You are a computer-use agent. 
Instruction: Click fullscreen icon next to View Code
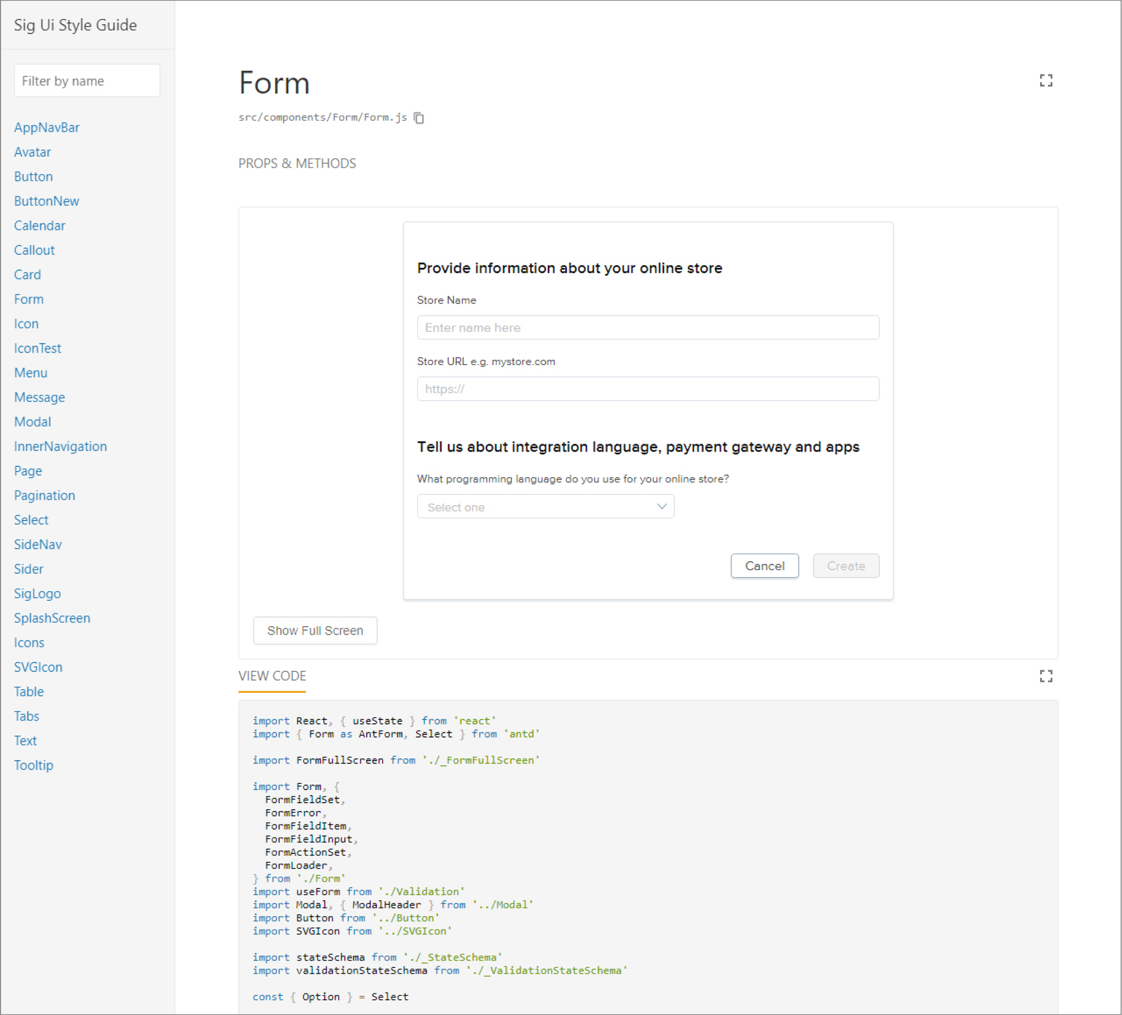pos(1046,676)
